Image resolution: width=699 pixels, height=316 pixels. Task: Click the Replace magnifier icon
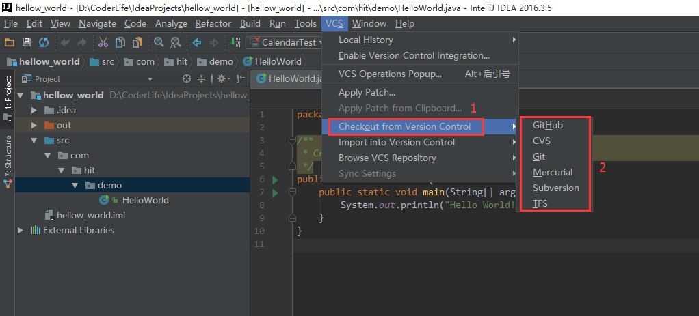point(175,43)
